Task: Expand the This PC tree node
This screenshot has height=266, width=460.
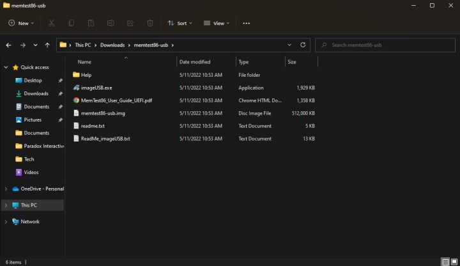Action: point(6,205)
